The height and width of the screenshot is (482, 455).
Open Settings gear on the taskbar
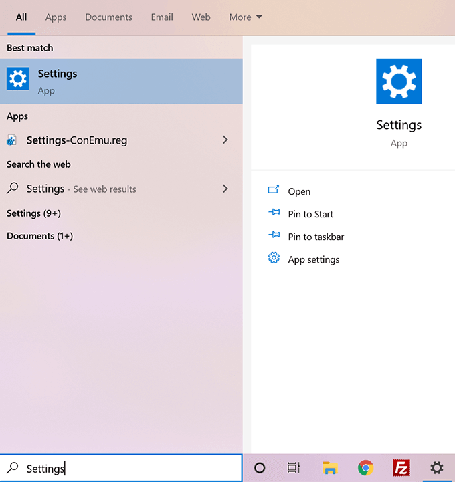(x=437, y=468)
